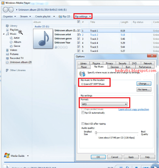This screenshot has width=159, height=168.
Task: Click the music note album art thumbnail
Action: pos(43,39)
